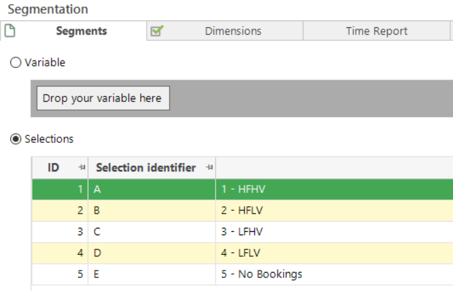Select the Variable radio button
This screenshot has height=291, width=453.
click(16, 63)
